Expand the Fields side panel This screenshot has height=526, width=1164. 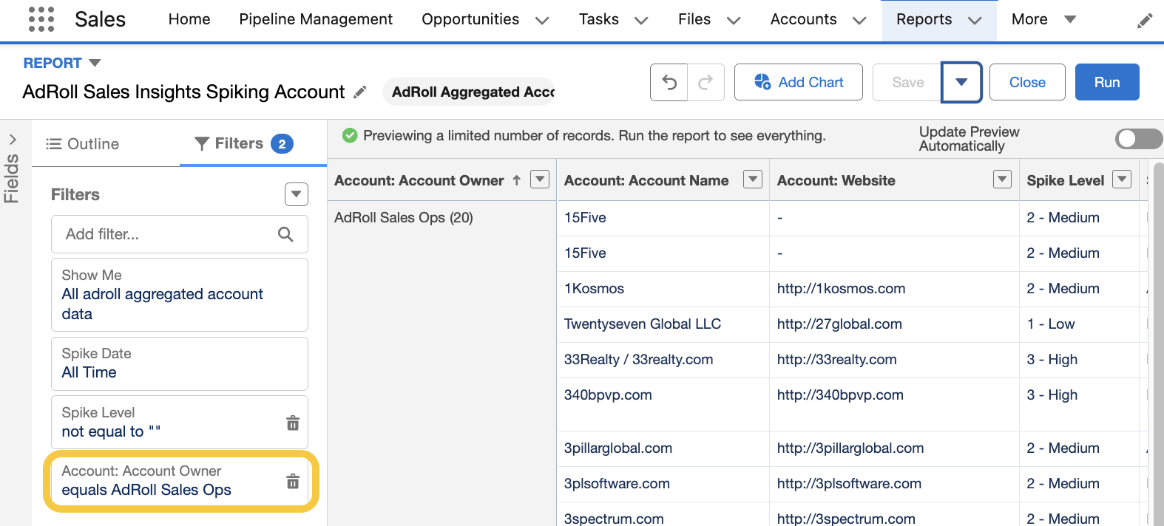click(13, 139)
